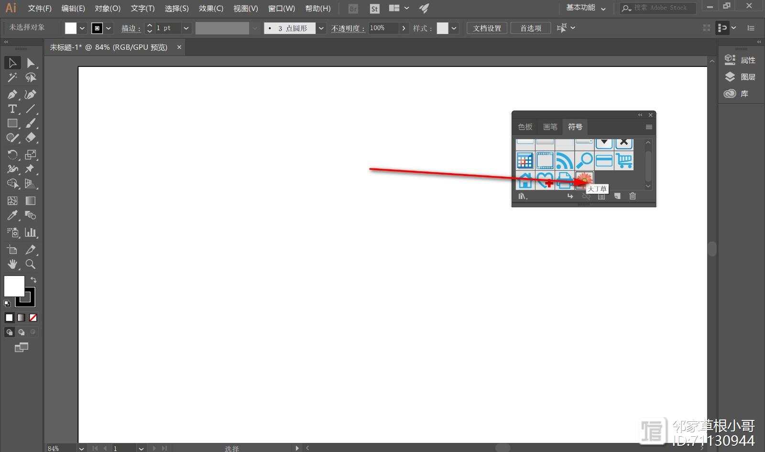Screen dimensions: 765x452
Task: Select the Symbol Sprayer tool
Action: pos(12,232)
